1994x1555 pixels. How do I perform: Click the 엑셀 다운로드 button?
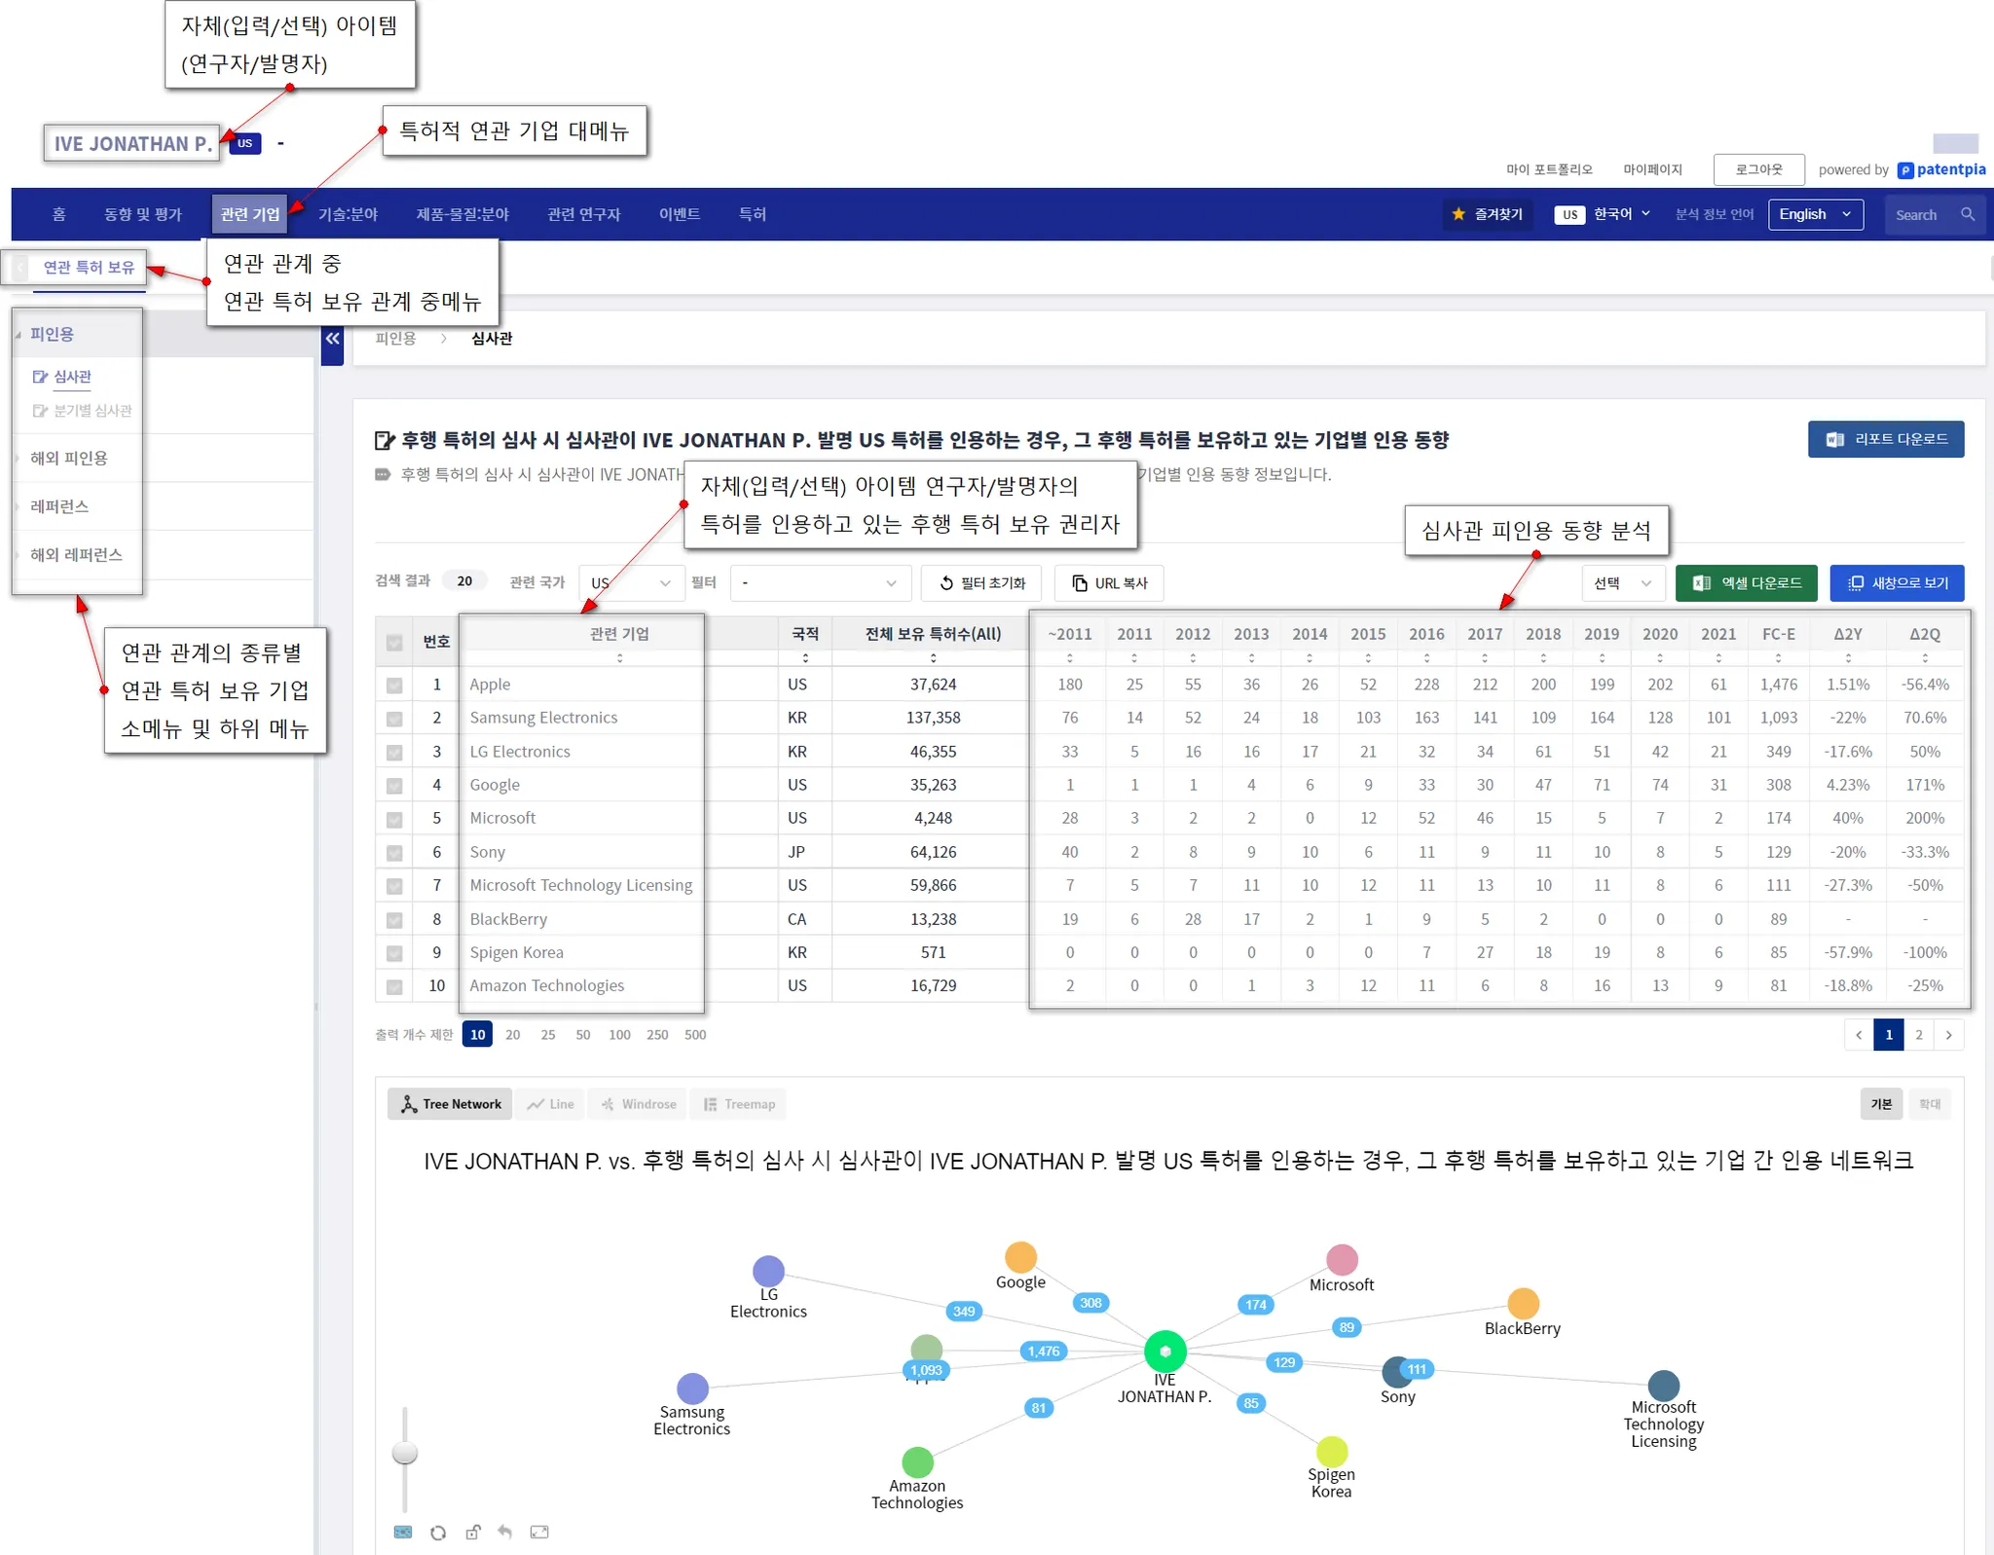tap(1746, 583)
